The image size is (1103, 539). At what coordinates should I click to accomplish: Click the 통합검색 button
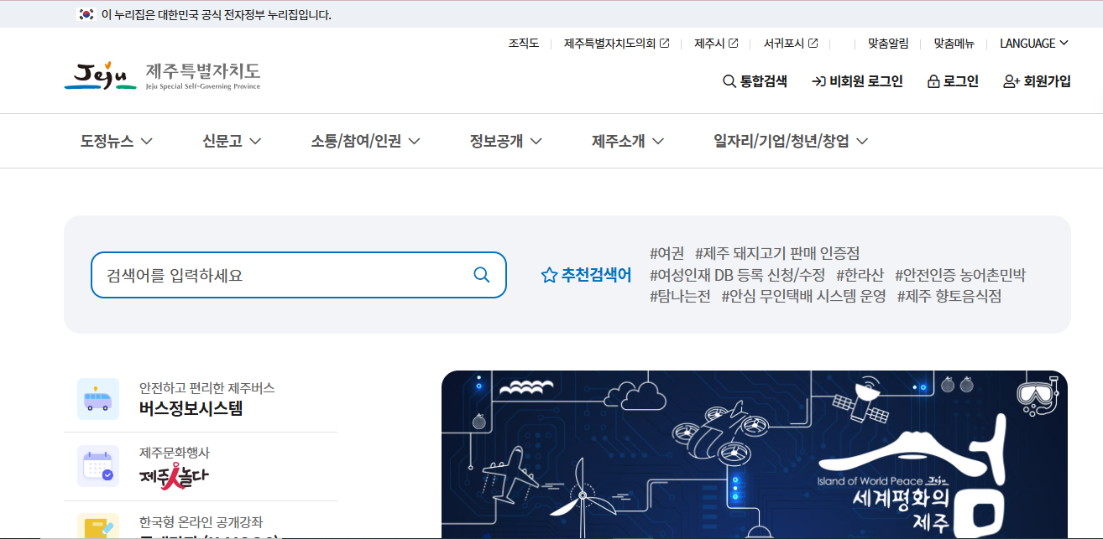(x=755, y=81)
